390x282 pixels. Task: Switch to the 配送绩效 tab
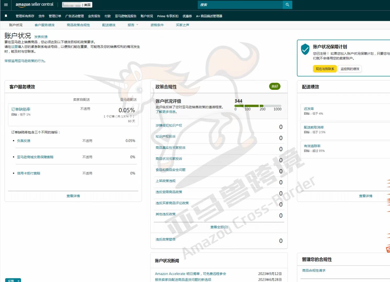click(x=109, y=25)
